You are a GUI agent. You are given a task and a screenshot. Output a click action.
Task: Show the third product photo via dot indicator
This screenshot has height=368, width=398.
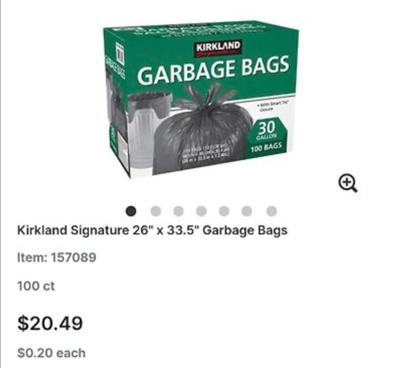(178, 211)
